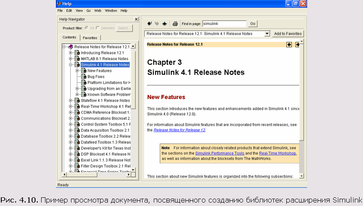Expand Upgrading from an Earlier node
Screen dimensions: 363x206
(77, 89)
